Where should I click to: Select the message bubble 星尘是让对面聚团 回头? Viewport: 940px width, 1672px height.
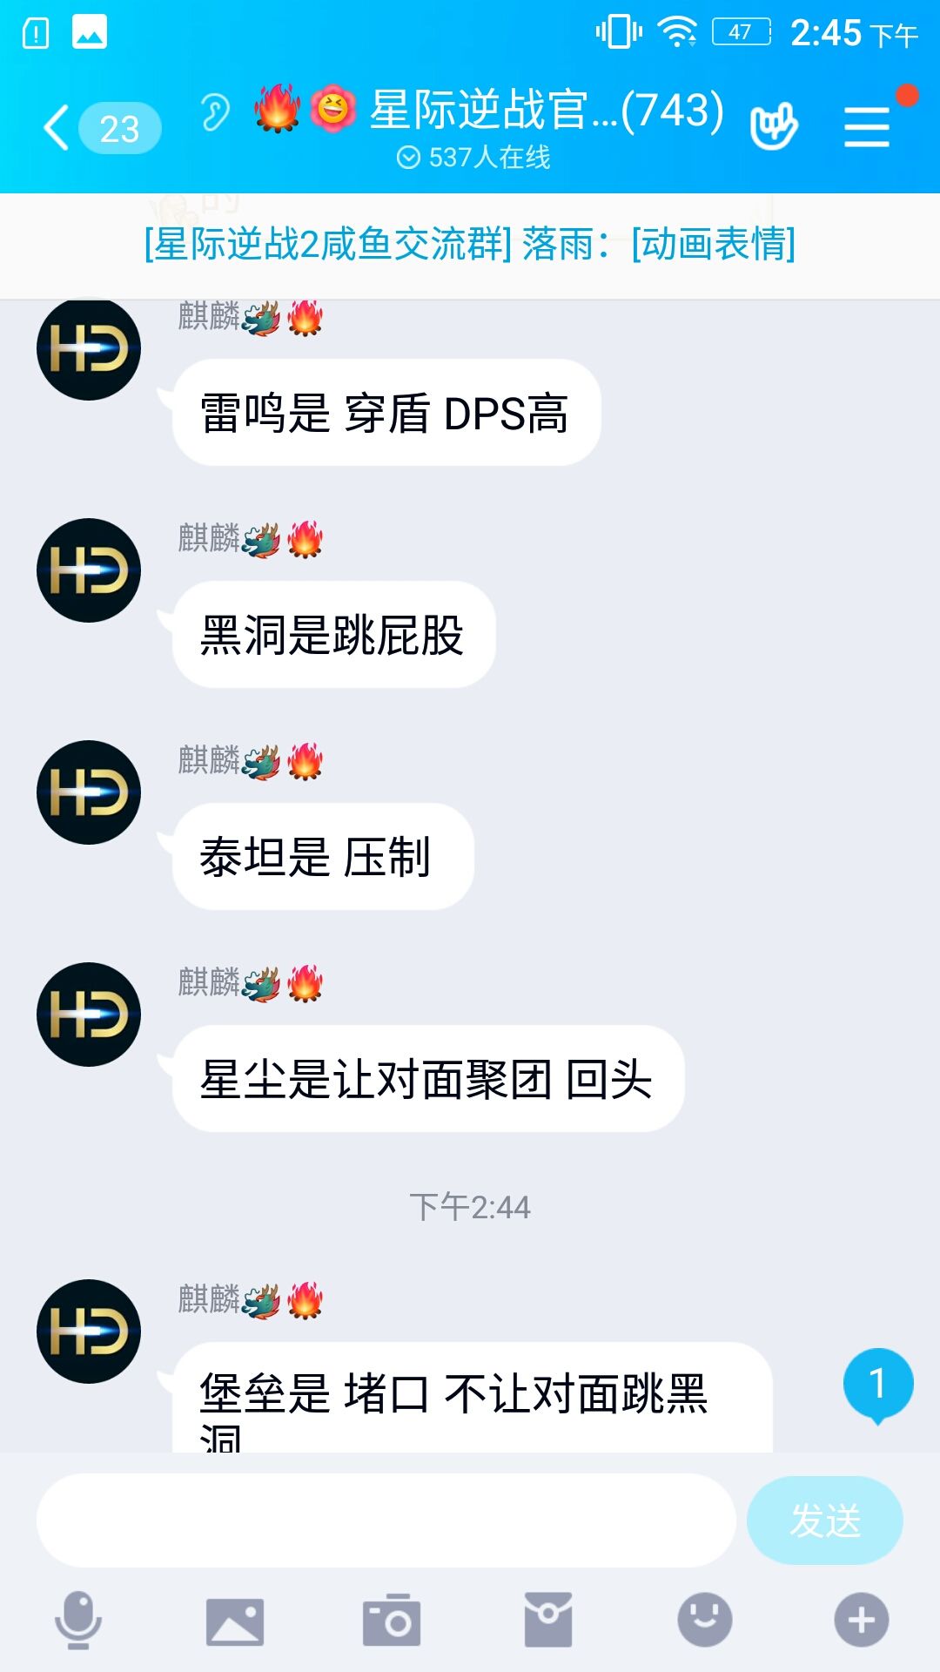(428, 1078)
